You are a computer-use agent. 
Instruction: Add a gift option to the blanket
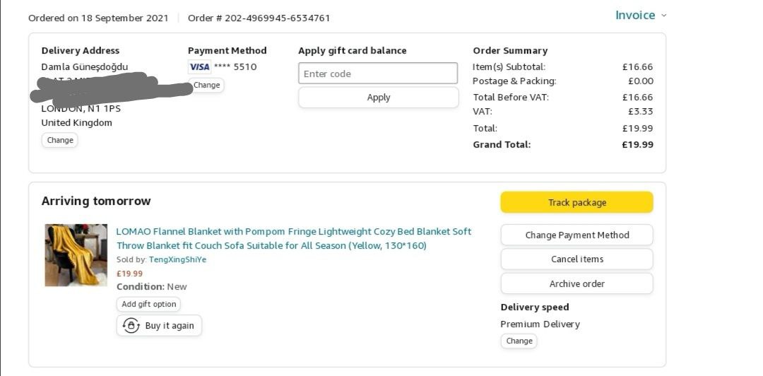[148, 304]
